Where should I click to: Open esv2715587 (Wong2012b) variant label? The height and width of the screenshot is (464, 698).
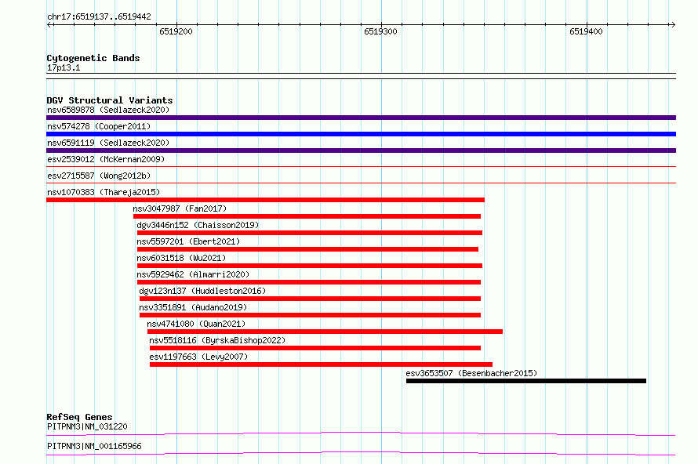point(99,176)
